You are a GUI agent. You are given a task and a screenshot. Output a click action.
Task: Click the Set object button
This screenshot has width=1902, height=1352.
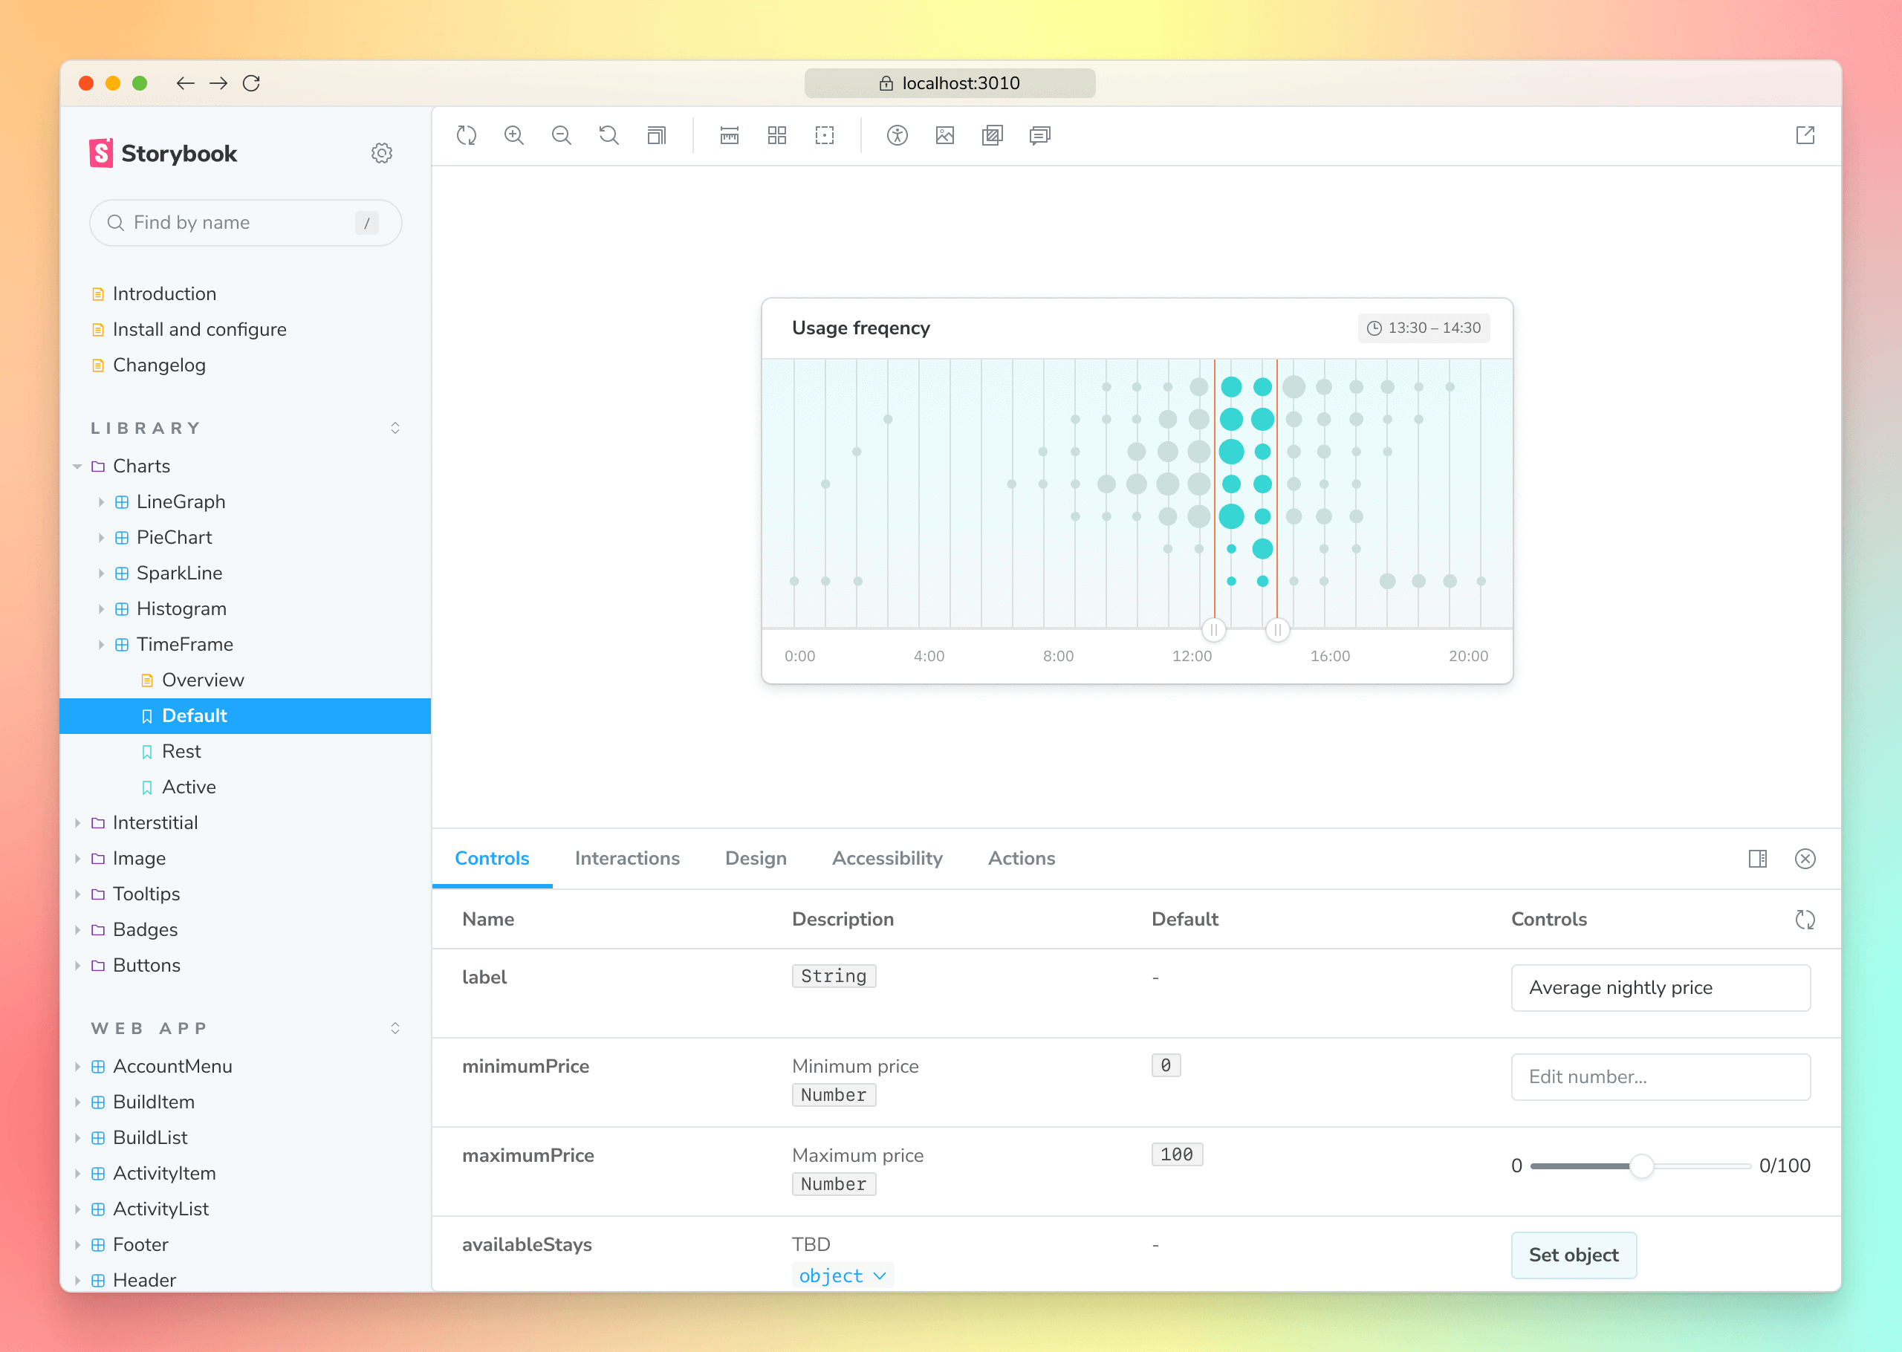(x=1573, y=1255)
